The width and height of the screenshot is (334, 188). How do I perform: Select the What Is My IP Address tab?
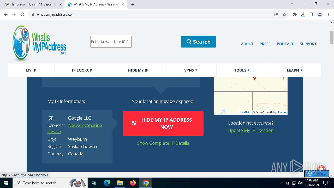point(96,4)
